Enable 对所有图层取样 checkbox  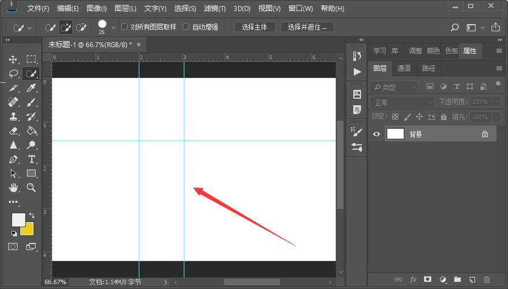(x=124, y=27)
